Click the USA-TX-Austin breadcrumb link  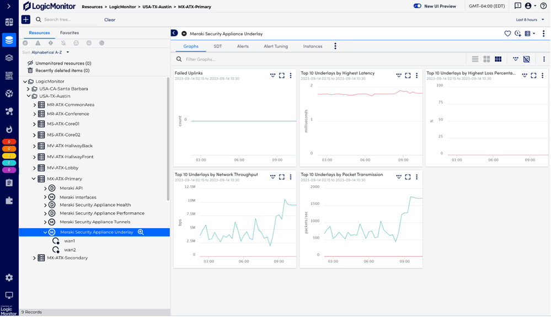pyautogui.click(x=157, y=7)
